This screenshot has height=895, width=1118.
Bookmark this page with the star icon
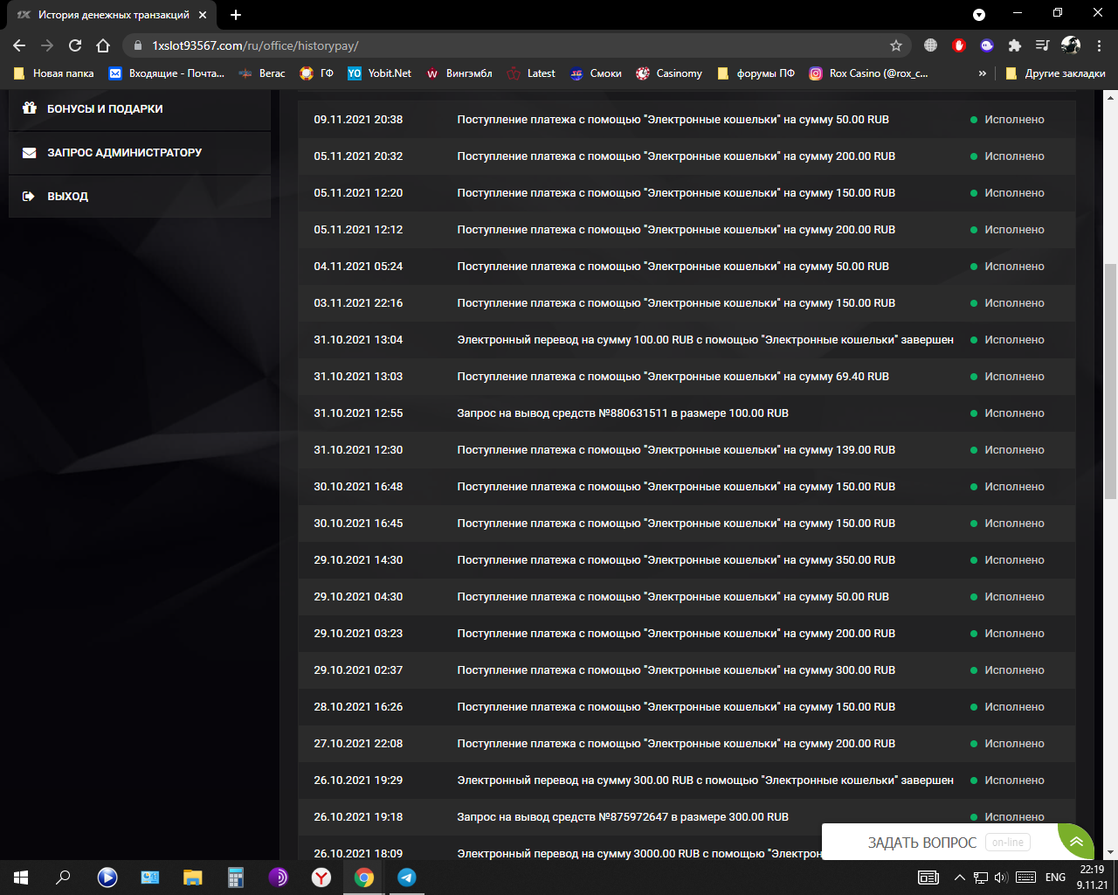point(895,45)
